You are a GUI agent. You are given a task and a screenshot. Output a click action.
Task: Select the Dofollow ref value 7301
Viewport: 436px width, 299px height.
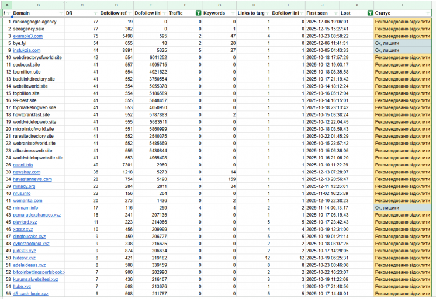click(x=116, y=165)
